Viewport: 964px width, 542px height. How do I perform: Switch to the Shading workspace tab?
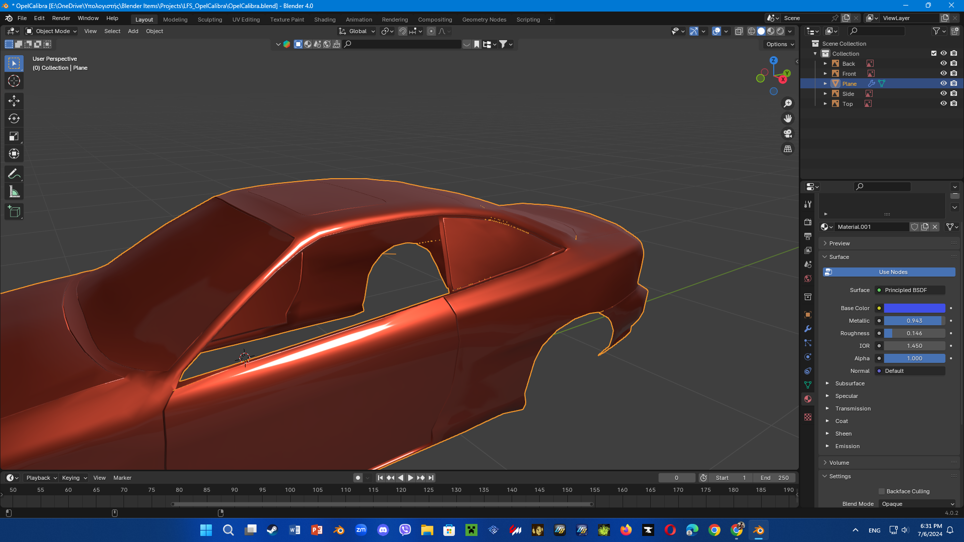click(x=324, y=20)
